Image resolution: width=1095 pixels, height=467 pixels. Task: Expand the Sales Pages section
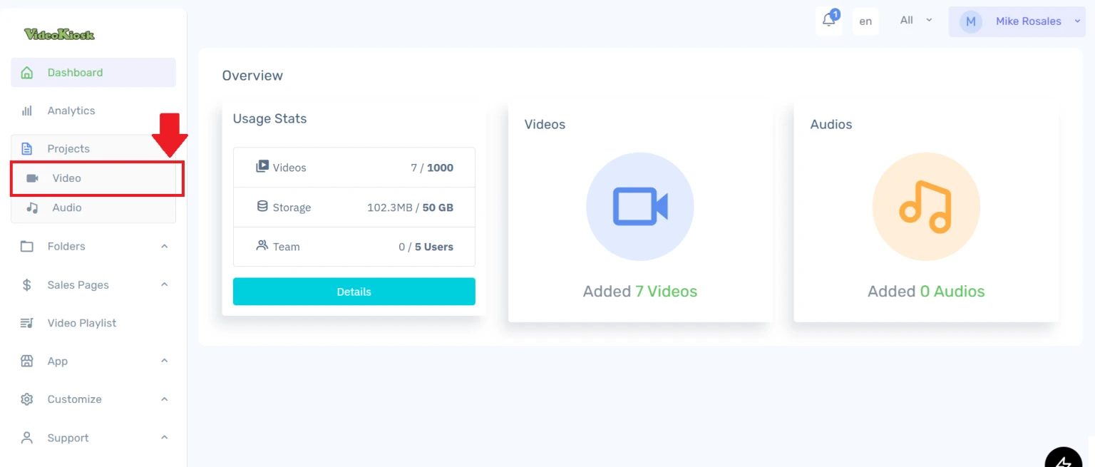point(164,285)
